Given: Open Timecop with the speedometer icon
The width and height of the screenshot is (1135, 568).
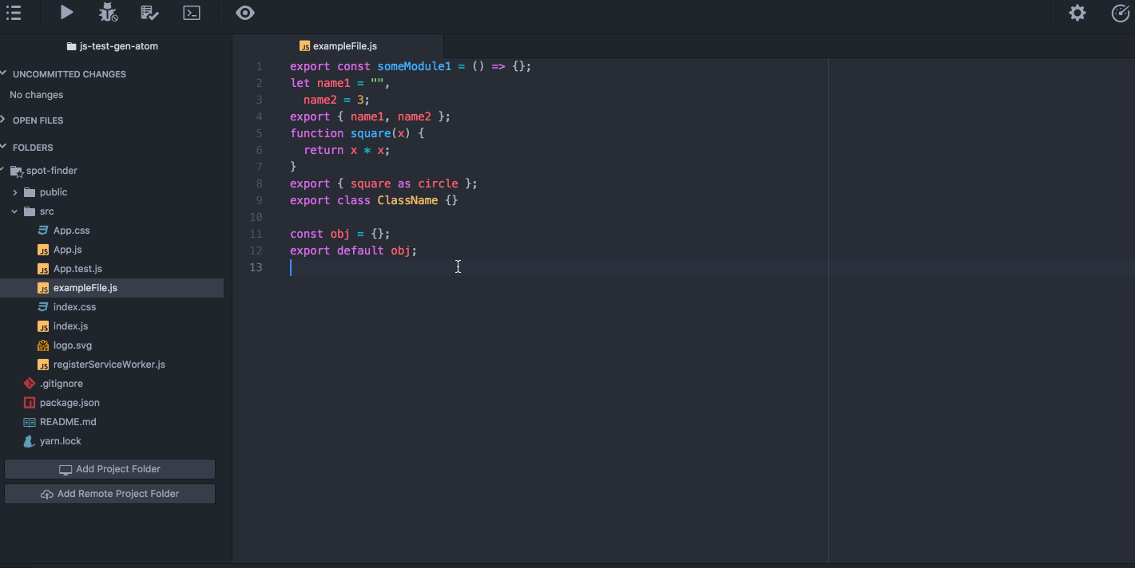Looking at the screenshot, I should [1120, 13].
